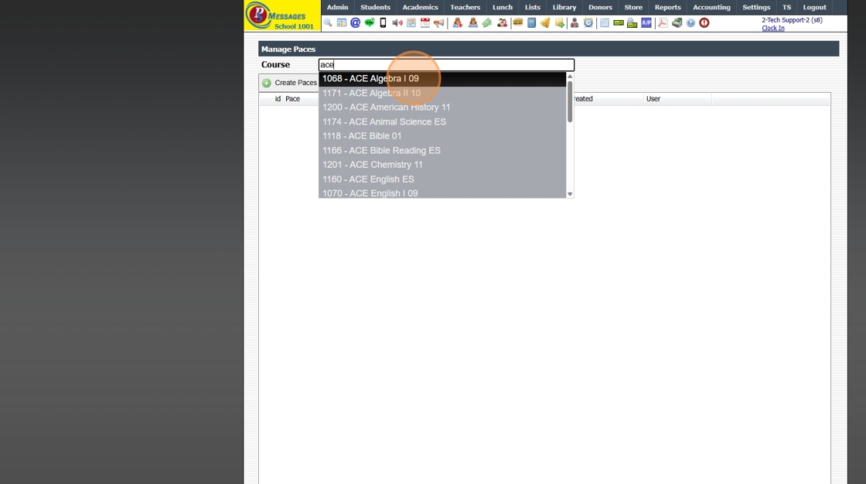Image resolution: width=866 pixels, height=484 pixels.
Task: Select 1160 - ACE English ES
Action: coord(442,179)
